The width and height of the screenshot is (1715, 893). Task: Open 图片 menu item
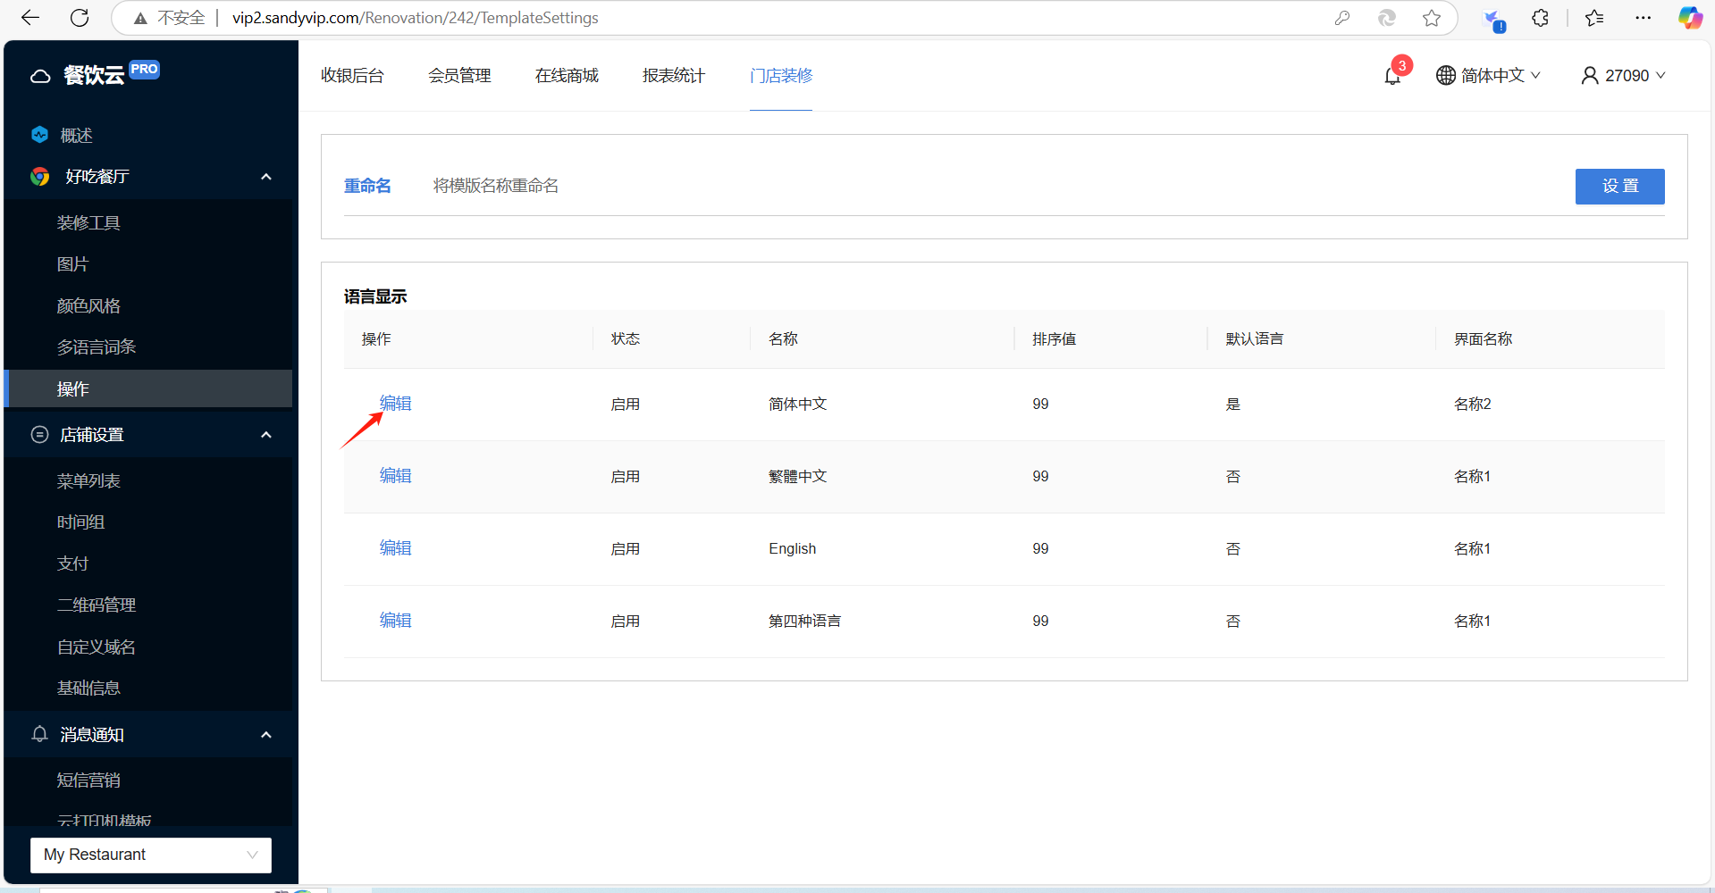(72, 264)
